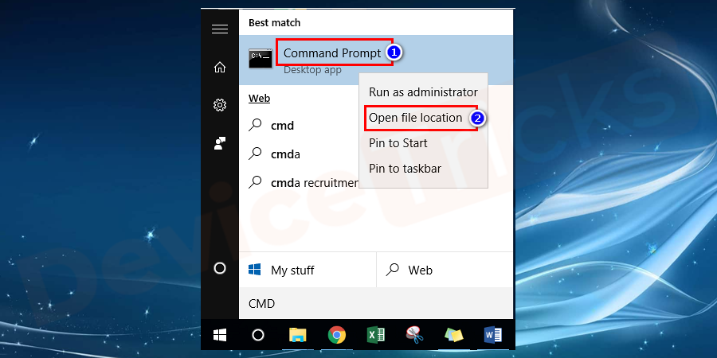Image resolution: width=717 pixels, height=358 pixels.
Task: Select the 'cmd' web search suggestion
Action: 283,126
